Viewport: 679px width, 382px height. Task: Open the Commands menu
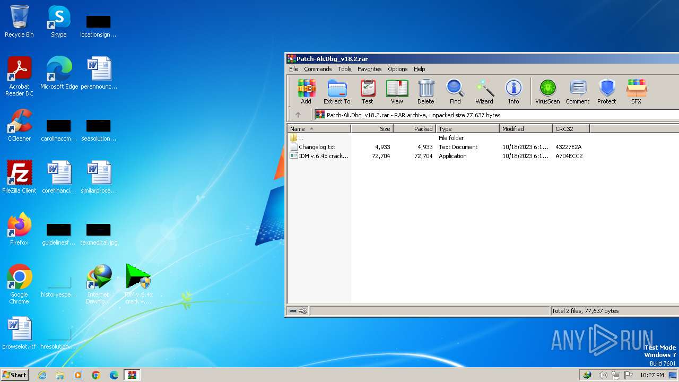[318, 69]
